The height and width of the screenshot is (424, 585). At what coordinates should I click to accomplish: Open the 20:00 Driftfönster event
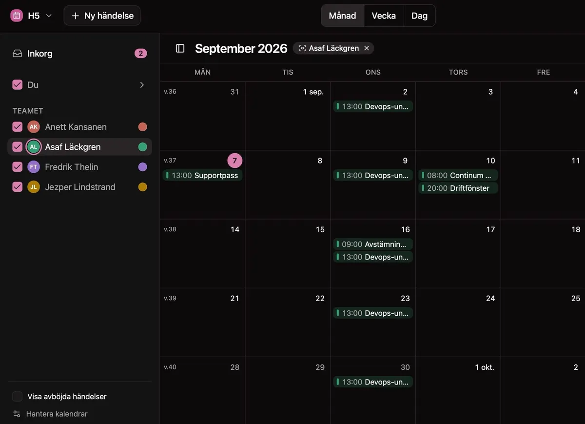click(458, 188)
